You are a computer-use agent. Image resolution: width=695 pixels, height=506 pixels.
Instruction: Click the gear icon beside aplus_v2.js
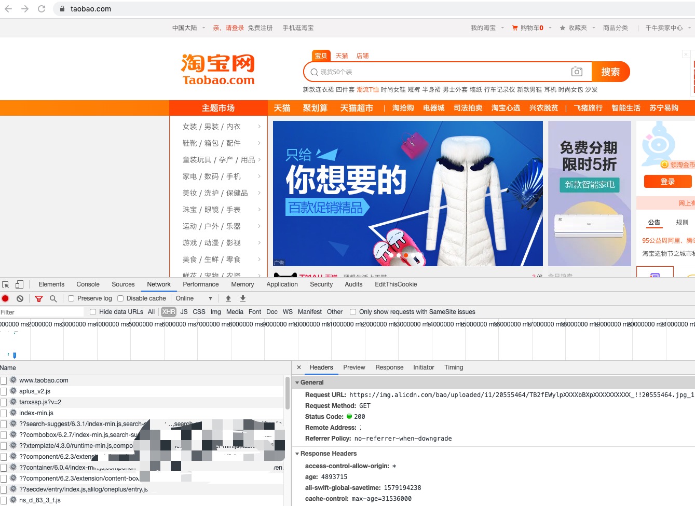tap(13, 391)
